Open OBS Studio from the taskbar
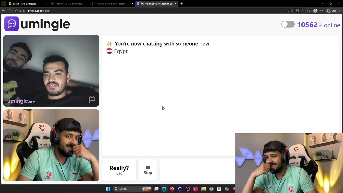This screenshot has height=193, width=343. pos(188,189)
